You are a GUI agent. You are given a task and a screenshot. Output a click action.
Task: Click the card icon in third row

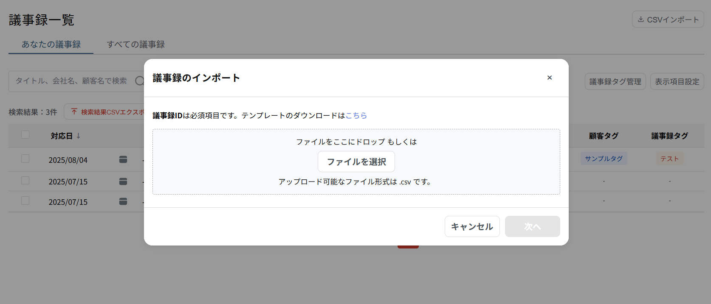click(x=123, y=201)
